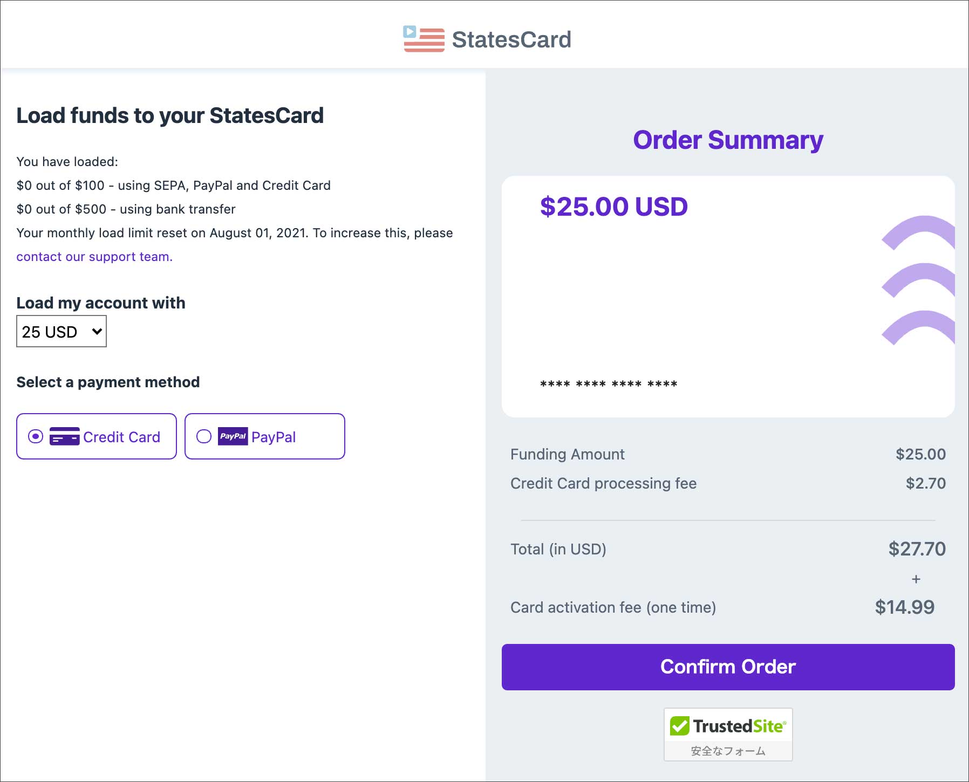Select the PayPal radio button
Viewport: 969px width, 782px height.
(204, 436)
